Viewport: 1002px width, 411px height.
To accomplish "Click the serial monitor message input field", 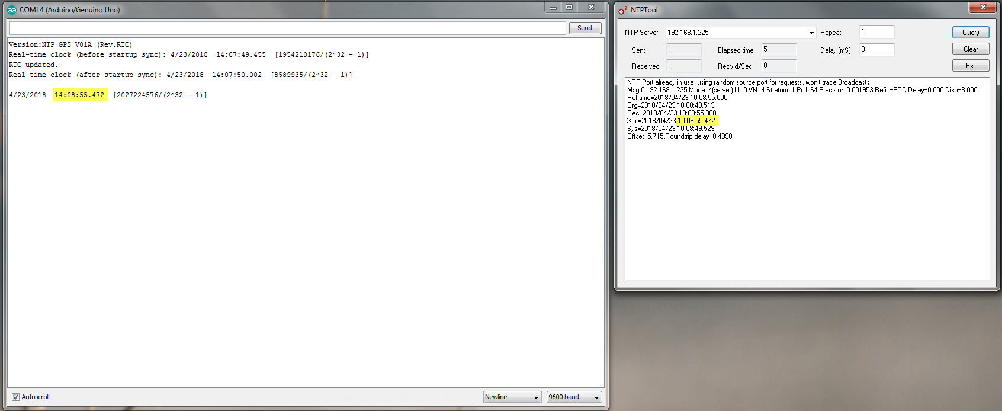I will coord(288,28).
